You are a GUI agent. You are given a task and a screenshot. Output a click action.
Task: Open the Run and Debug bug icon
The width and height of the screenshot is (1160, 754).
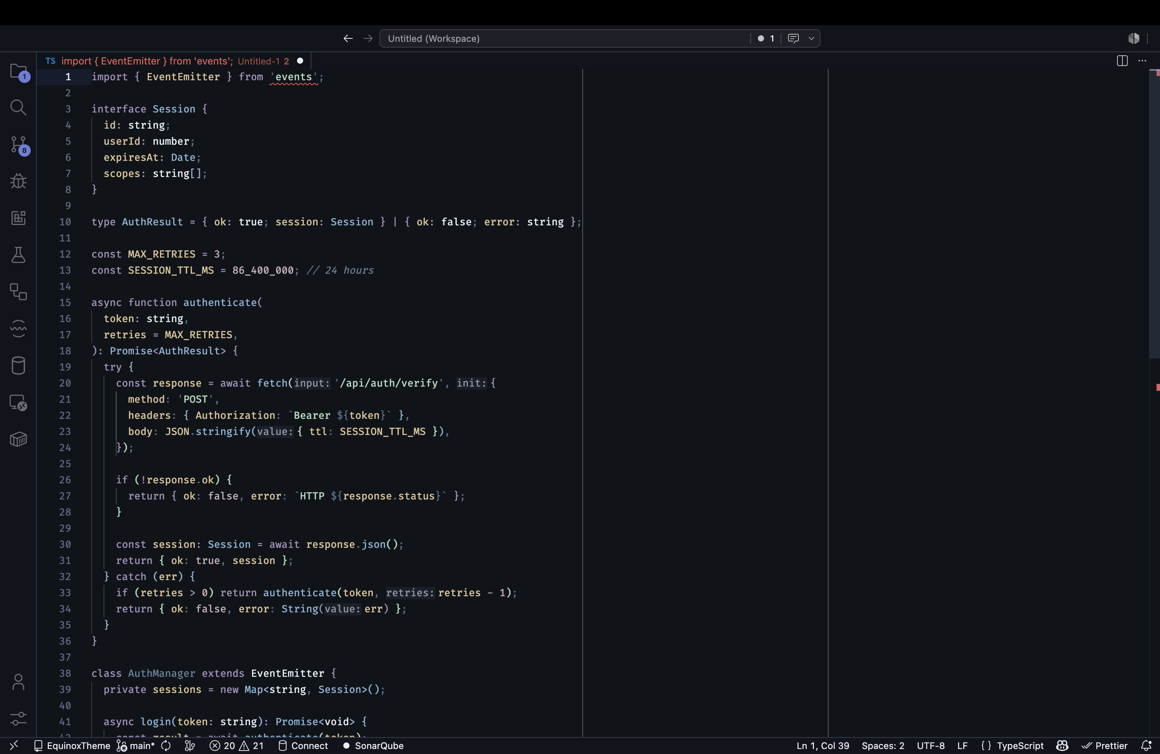(18, 181)
